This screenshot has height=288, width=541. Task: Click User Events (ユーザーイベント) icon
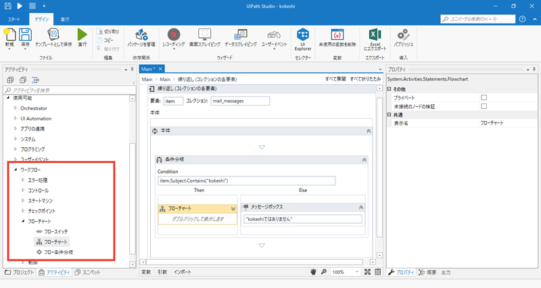tap(274, 34)
